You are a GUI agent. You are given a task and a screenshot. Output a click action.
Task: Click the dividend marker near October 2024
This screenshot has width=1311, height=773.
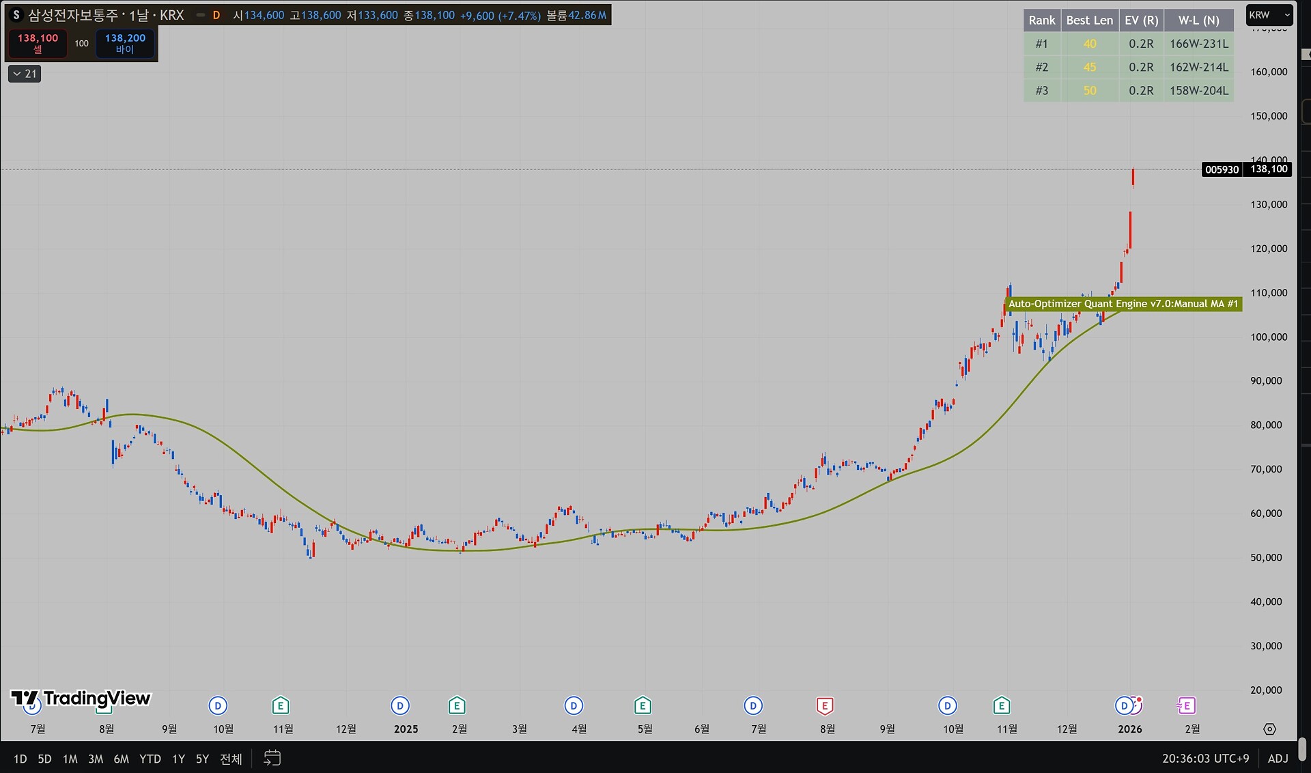coord(218,705)
